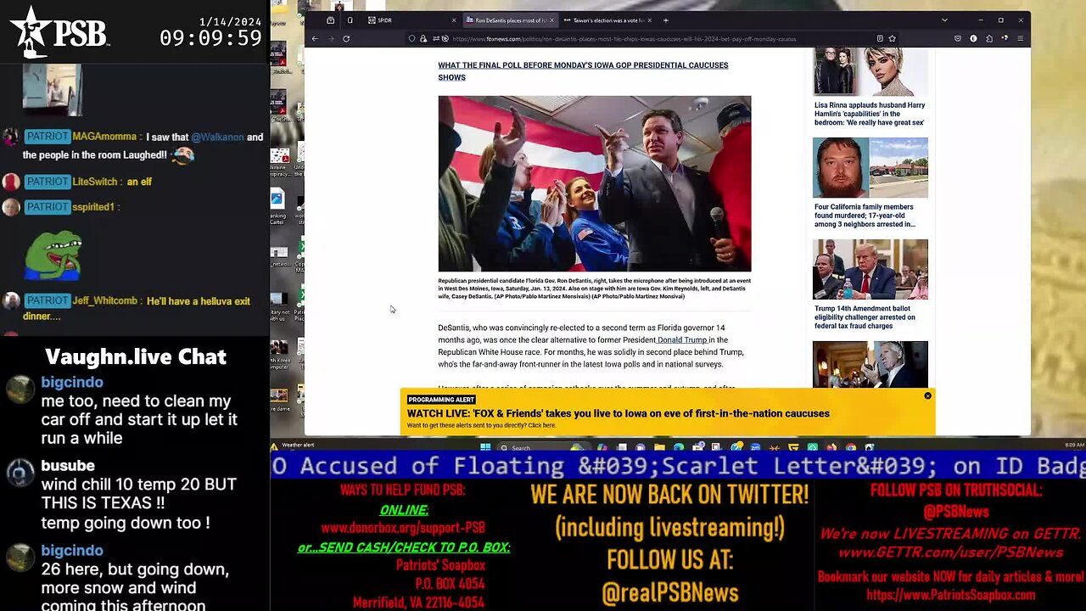Open the Windows Start button
Viewport: 1086px width, 611px height.
(x=485, y=447)
